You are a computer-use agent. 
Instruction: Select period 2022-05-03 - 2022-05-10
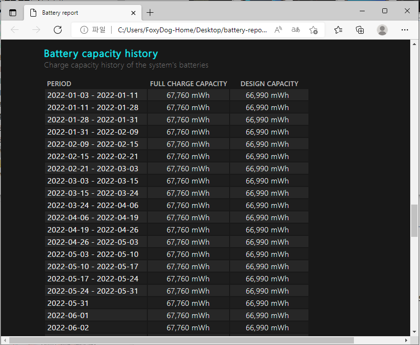93,254
